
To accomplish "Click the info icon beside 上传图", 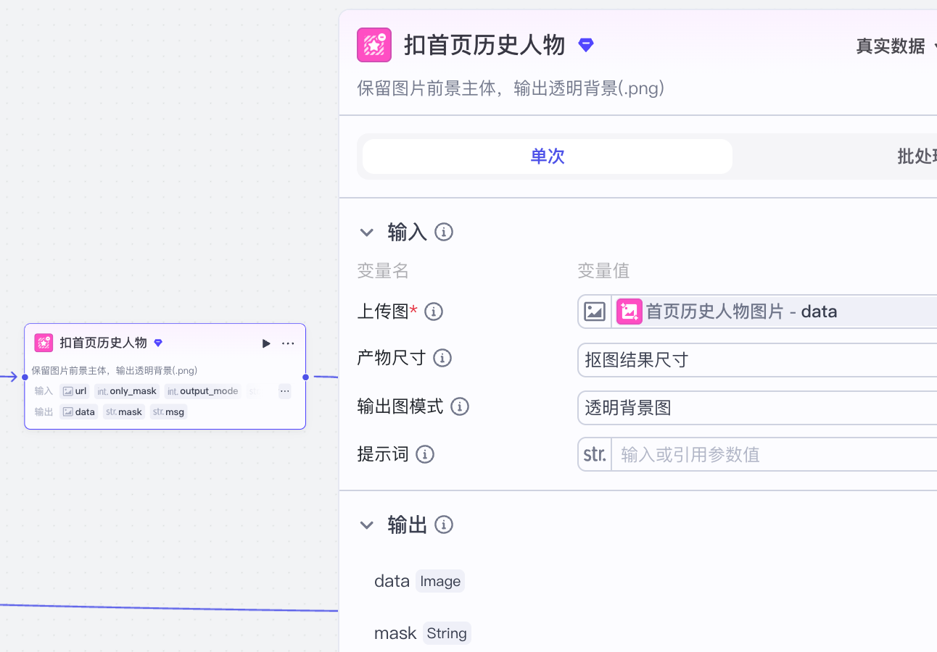I will 434,312.
